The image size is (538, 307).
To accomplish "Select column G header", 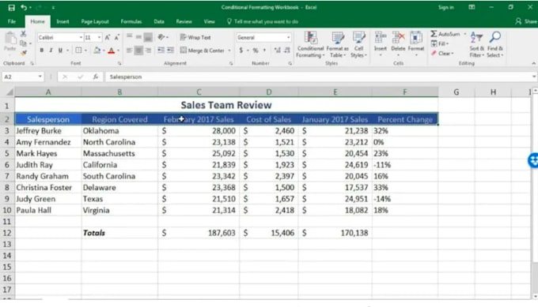I will coord(456,92).
